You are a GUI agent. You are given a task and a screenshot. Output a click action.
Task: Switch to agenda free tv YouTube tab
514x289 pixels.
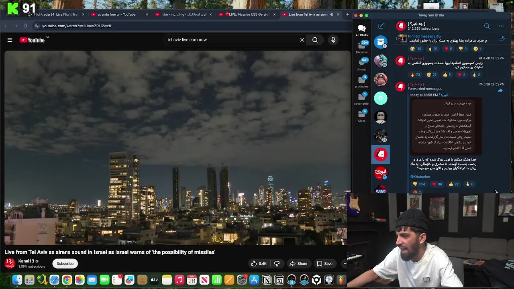(116, 14)
